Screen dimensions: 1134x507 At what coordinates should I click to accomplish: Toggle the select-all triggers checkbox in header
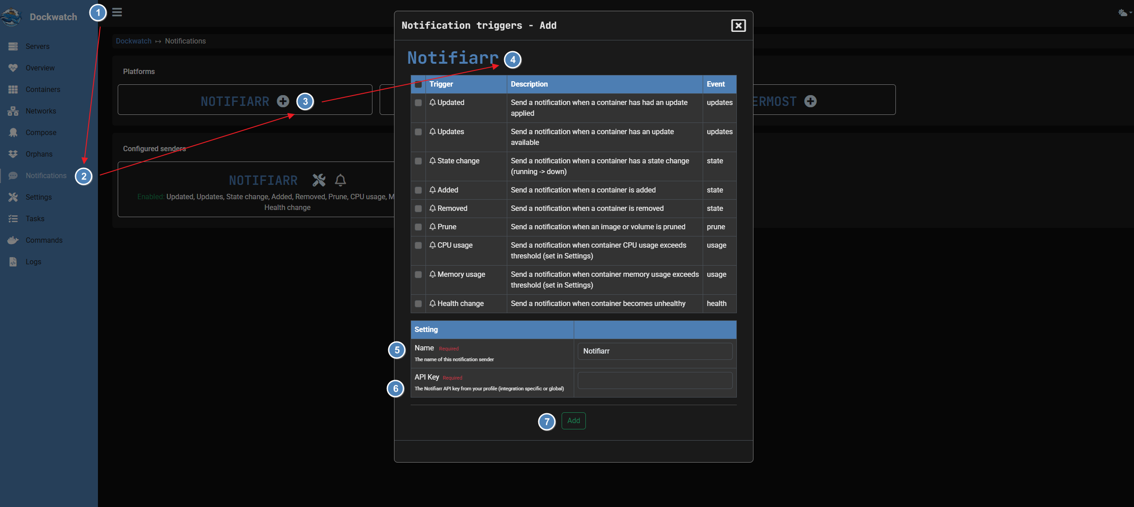(418, 84)
